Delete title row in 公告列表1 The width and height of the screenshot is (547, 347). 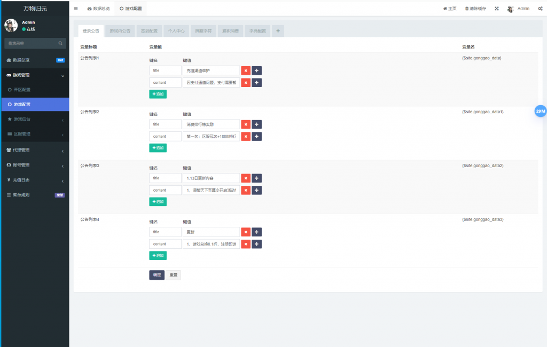point(246,70)
